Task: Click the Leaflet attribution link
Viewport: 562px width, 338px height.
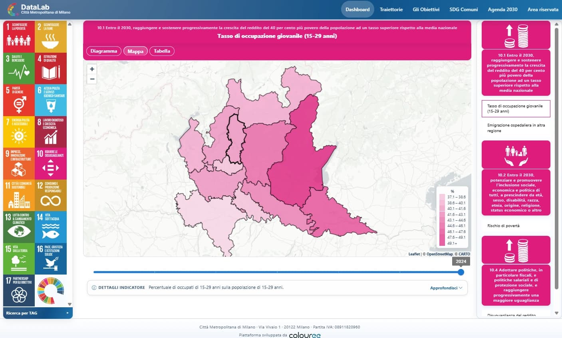Action: point(414,254)
